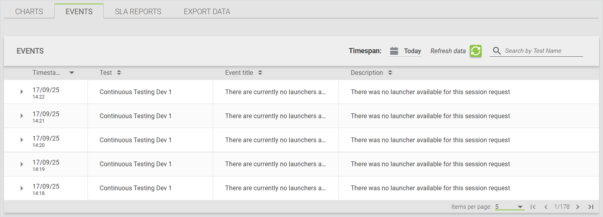Viewport: 603px width, 217px height.
Task: Expand the 14:20 event row
Action: (x=22, y=140)
